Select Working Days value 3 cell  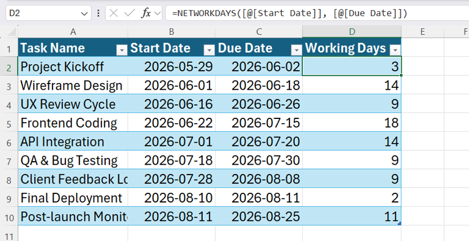(352, 67)
